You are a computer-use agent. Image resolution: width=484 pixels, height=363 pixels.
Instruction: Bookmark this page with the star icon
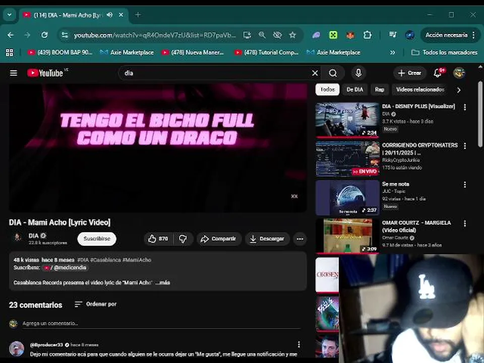(x=292, y=35)
